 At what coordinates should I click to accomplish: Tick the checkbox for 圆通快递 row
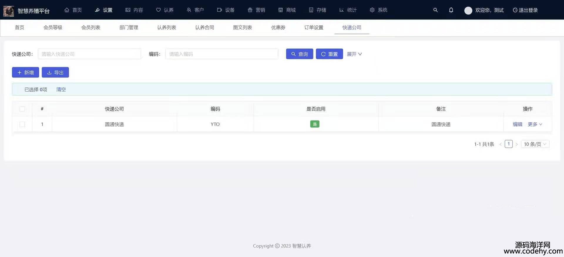(x=22, y=124)
